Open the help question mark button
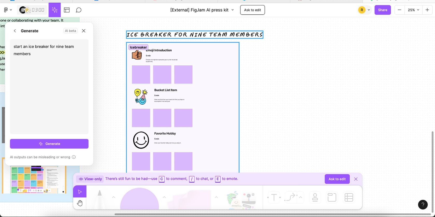Screen dimensions: 435x217 423,205
